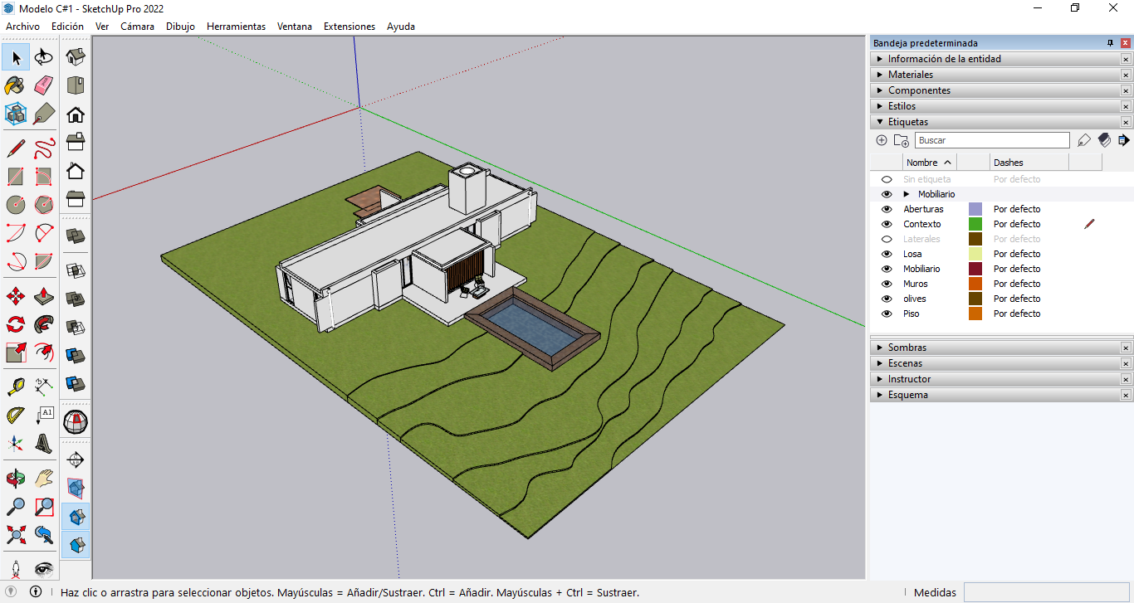The height and width of the screenshot is (603, 1134).
Task: Select the Pan hand tool
Action: tap(44, 479)
